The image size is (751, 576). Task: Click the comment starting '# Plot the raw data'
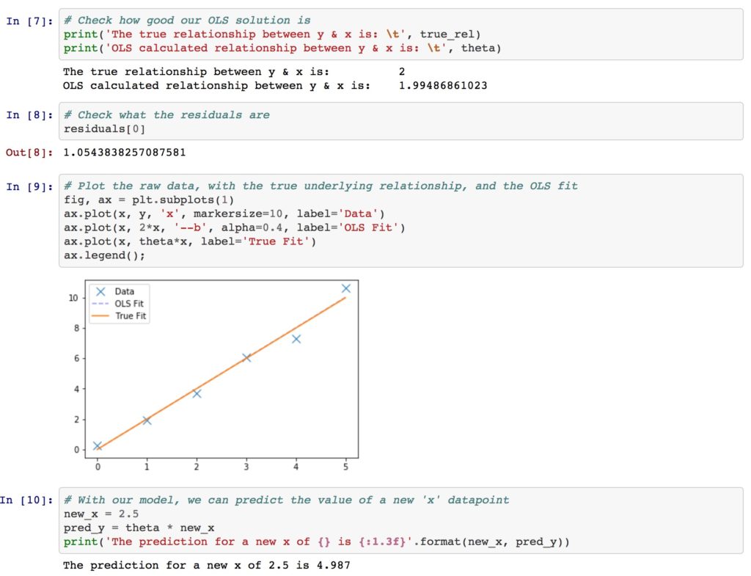click(321, 186)
